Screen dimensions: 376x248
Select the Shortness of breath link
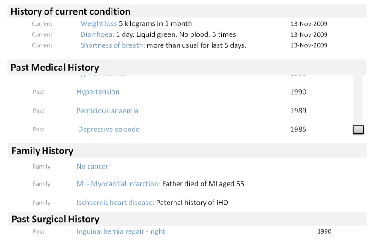pyautogui.click(x=112, y=45)
